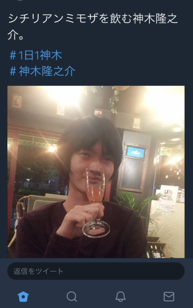Open Messages envelope icon

[169, 297]
